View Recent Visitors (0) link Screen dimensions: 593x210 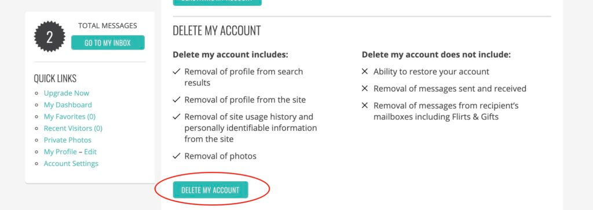pyautogui.click(x=73, y=128)
